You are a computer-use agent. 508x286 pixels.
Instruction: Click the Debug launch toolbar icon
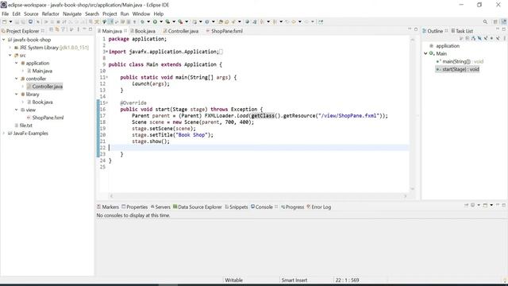(x=142, y=21)
